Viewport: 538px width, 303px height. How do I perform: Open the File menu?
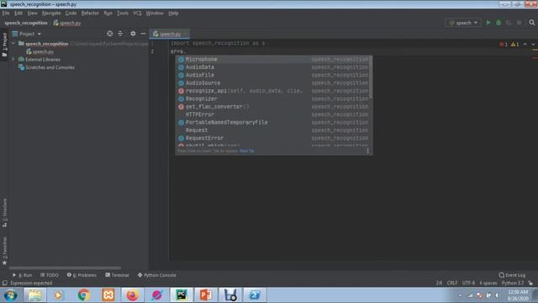tap(6, 13)
